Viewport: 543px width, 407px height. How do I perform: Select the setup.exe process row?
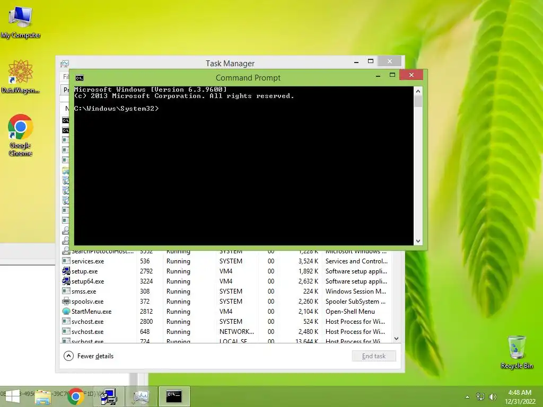pos(226,271)
